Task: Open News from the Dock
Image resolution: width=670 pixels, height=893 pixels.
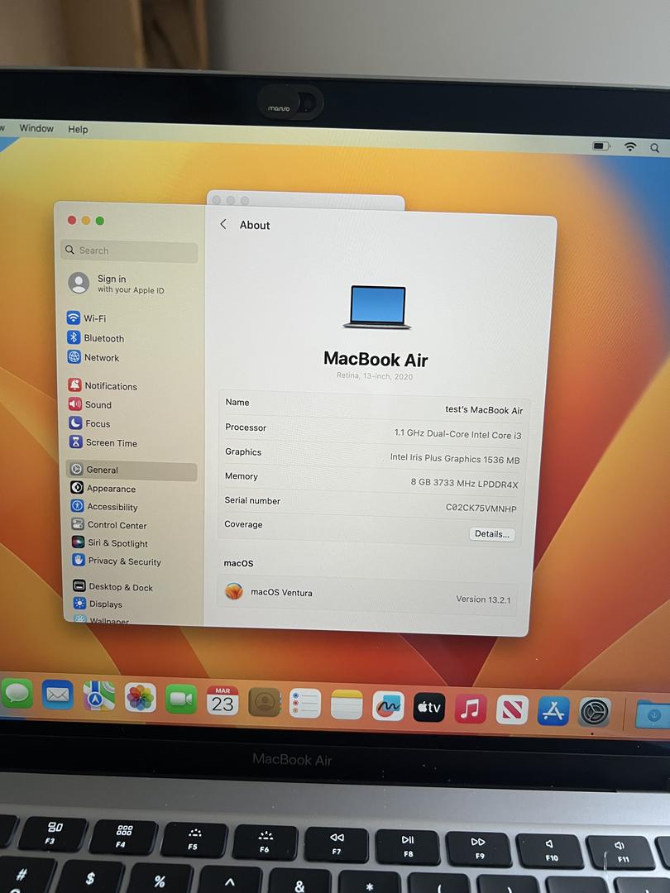Action: click(x=512, y=710)
